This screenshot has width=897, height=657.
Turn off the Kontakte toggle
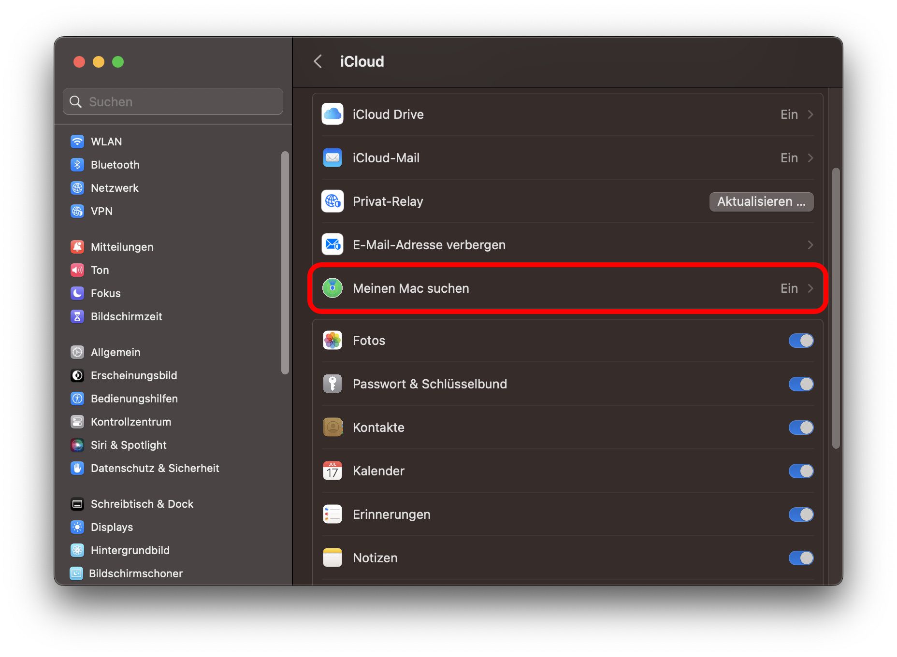point(800,428)
